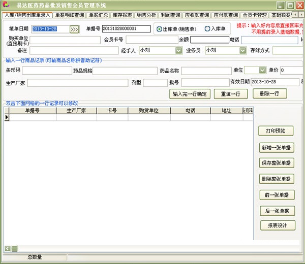Click horizontal scrollbar's left arrow
Viewport: 305px width, 264px height.
[x=7, y=248]
